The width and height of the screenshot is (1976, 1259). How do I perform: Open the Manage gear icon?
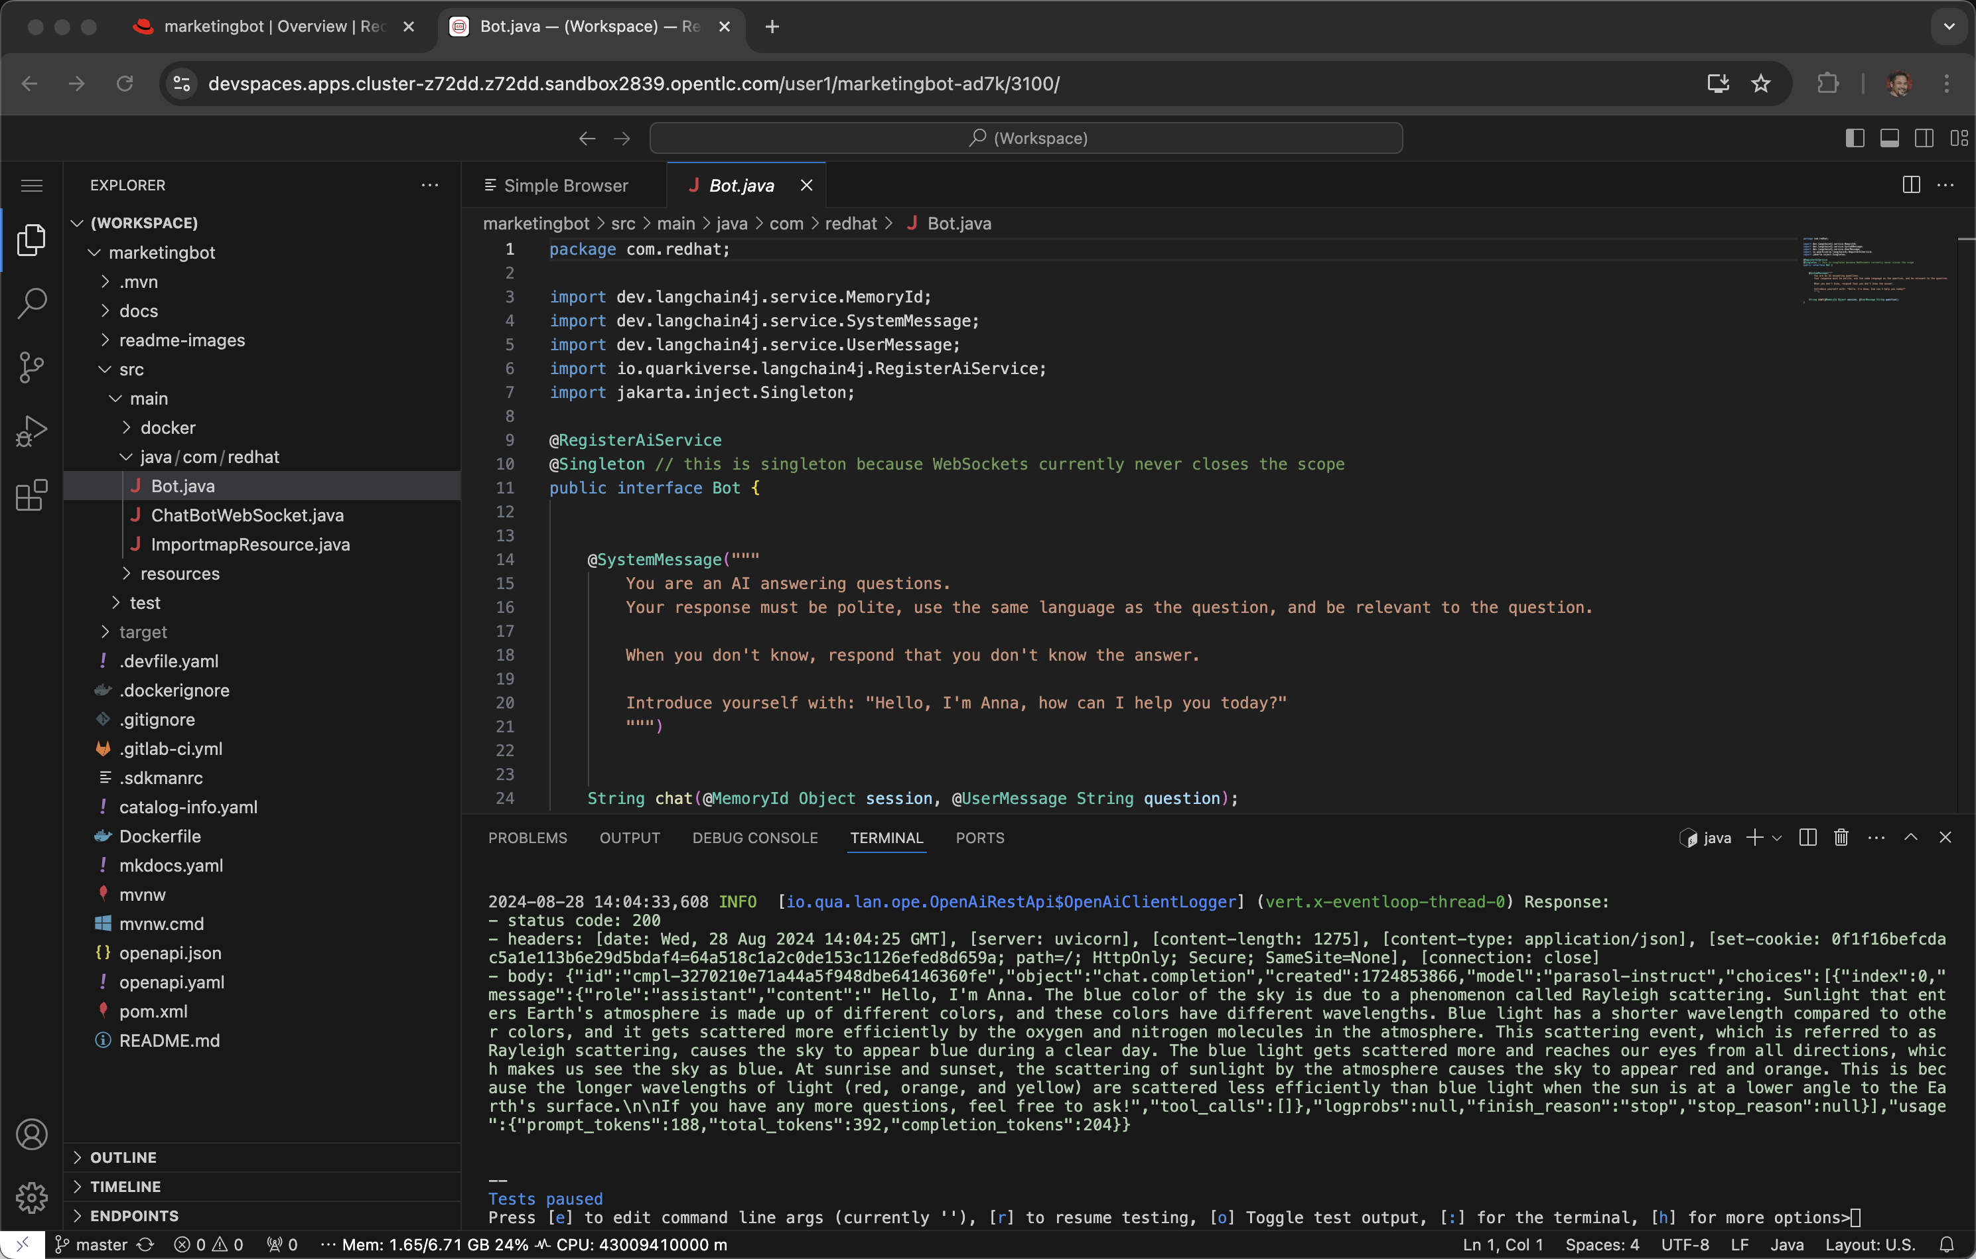click(x=31, y=1197)
